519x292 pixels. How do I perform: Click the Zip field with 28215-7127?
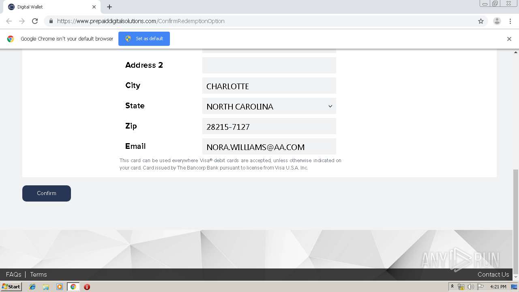pyautogui.click(x=269, y=126)
